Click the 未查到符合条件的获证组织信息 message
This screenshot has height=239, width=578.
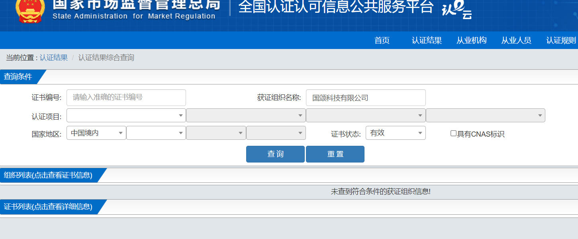coord(381,192)
